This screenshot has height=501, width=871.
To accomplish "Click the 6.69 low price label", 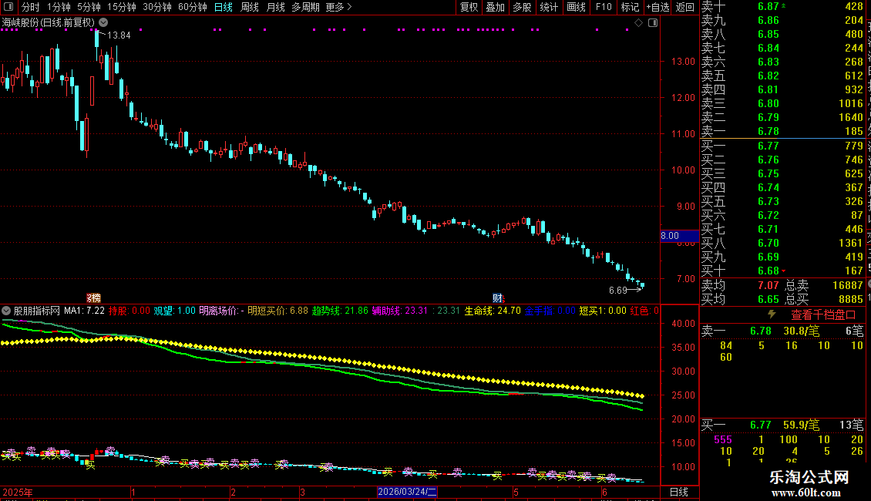I will click(x=617, y=291).
